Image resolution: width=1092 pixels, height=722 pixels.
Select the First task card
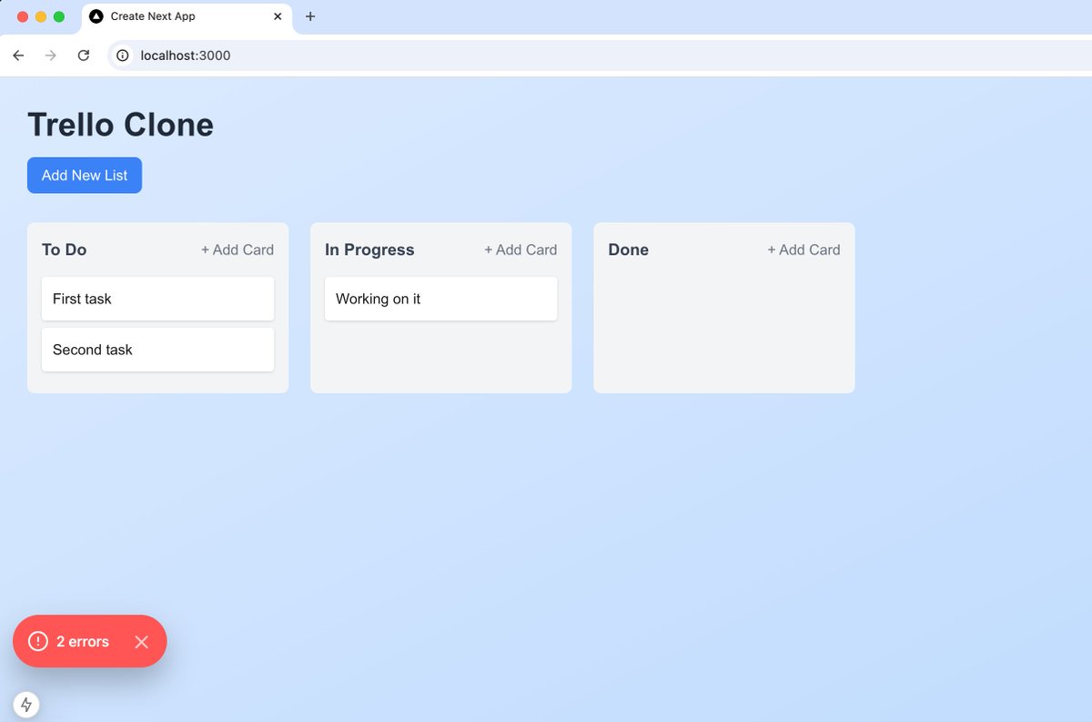[x=157, y=299]
